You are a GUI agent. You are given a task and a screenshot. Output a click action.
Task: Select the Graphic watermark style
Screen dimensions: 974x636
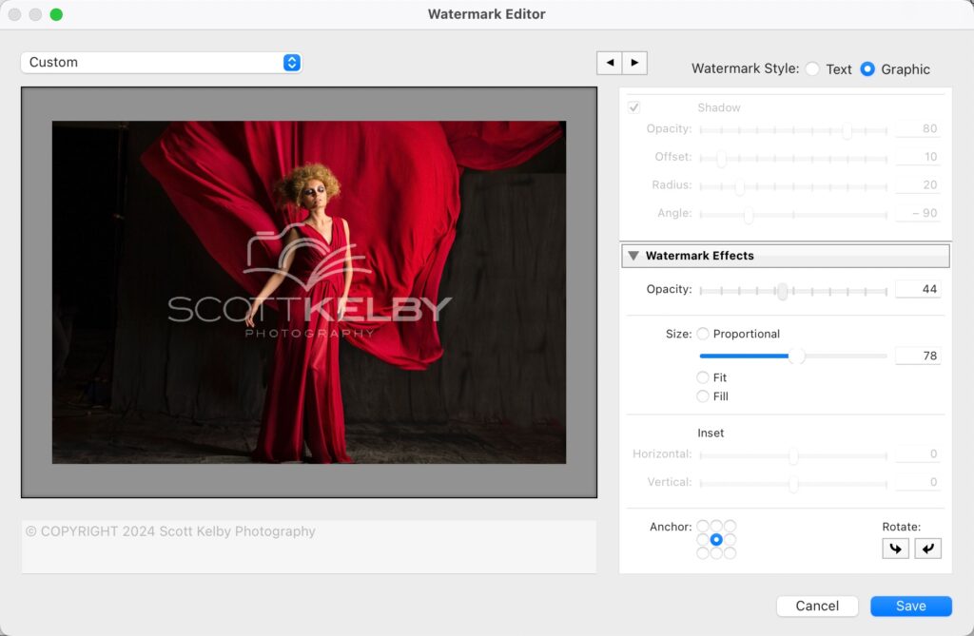pos(867,69)
